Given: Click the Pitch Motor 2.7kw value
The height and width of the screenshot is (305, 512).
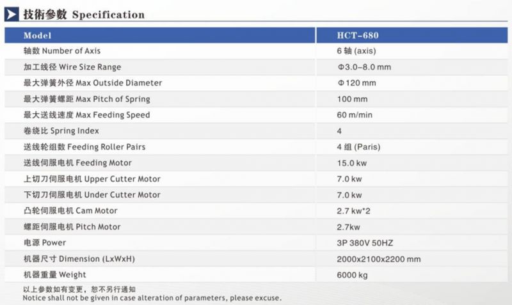Looking at the screenshot, I should pyautogui.click(x=348, y=227).
